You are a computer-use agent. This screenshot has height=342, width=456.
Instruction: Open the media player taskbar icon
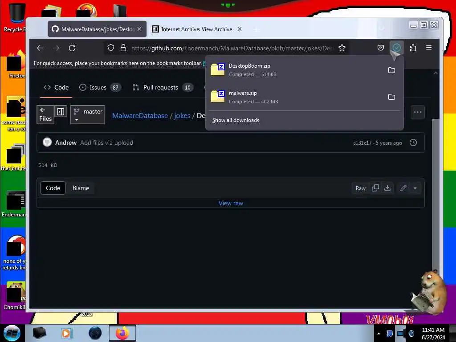pyautogui.click(x=66, y=333)
